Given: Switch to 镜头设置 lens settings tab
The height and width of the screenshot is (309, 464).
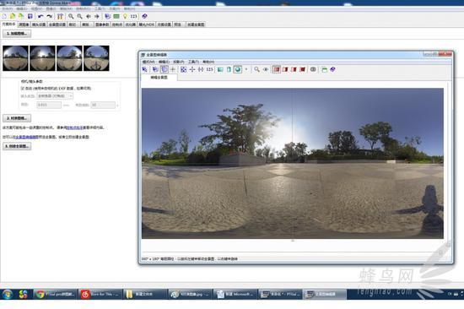Looking at the screenshot, I should (39, 24).
